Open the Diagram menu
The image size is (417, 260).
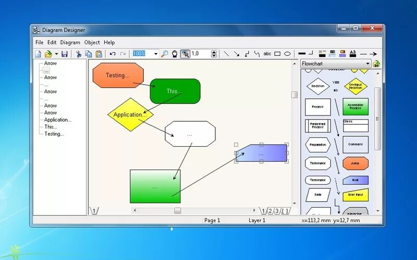[70, 43]
